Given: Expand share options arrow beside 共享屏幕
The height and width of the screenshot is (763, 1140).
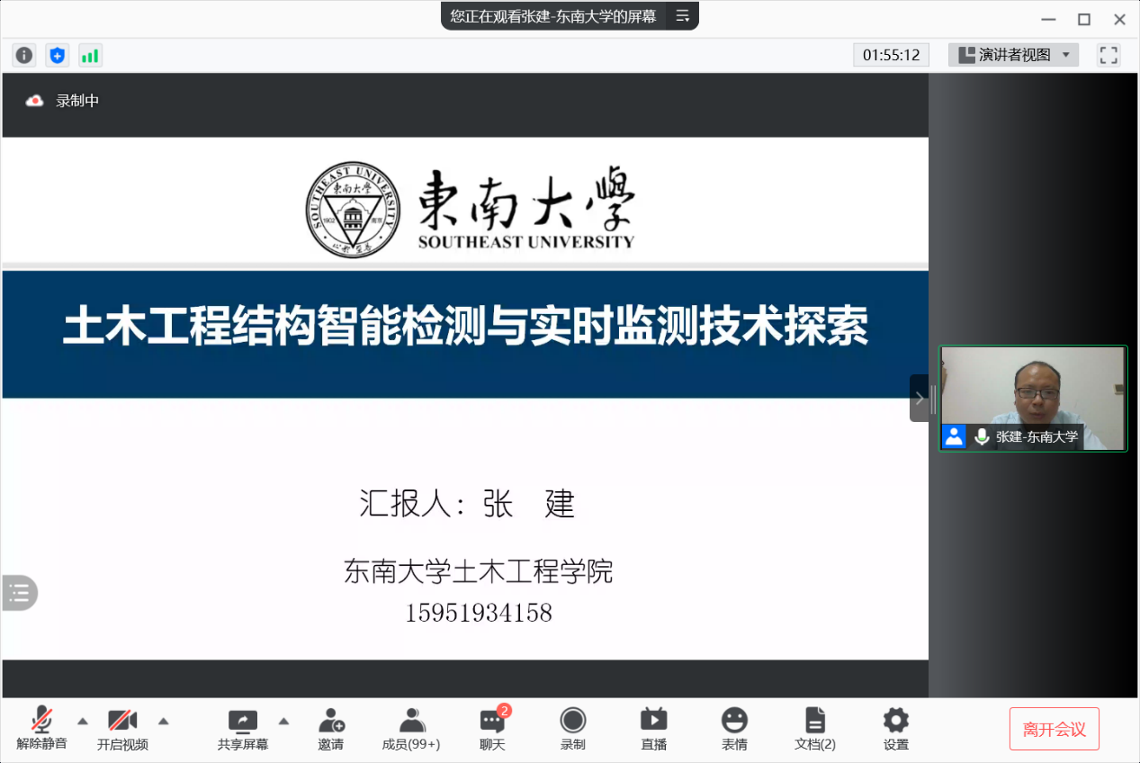Looking at the screenshot, I should coord(283,721).
